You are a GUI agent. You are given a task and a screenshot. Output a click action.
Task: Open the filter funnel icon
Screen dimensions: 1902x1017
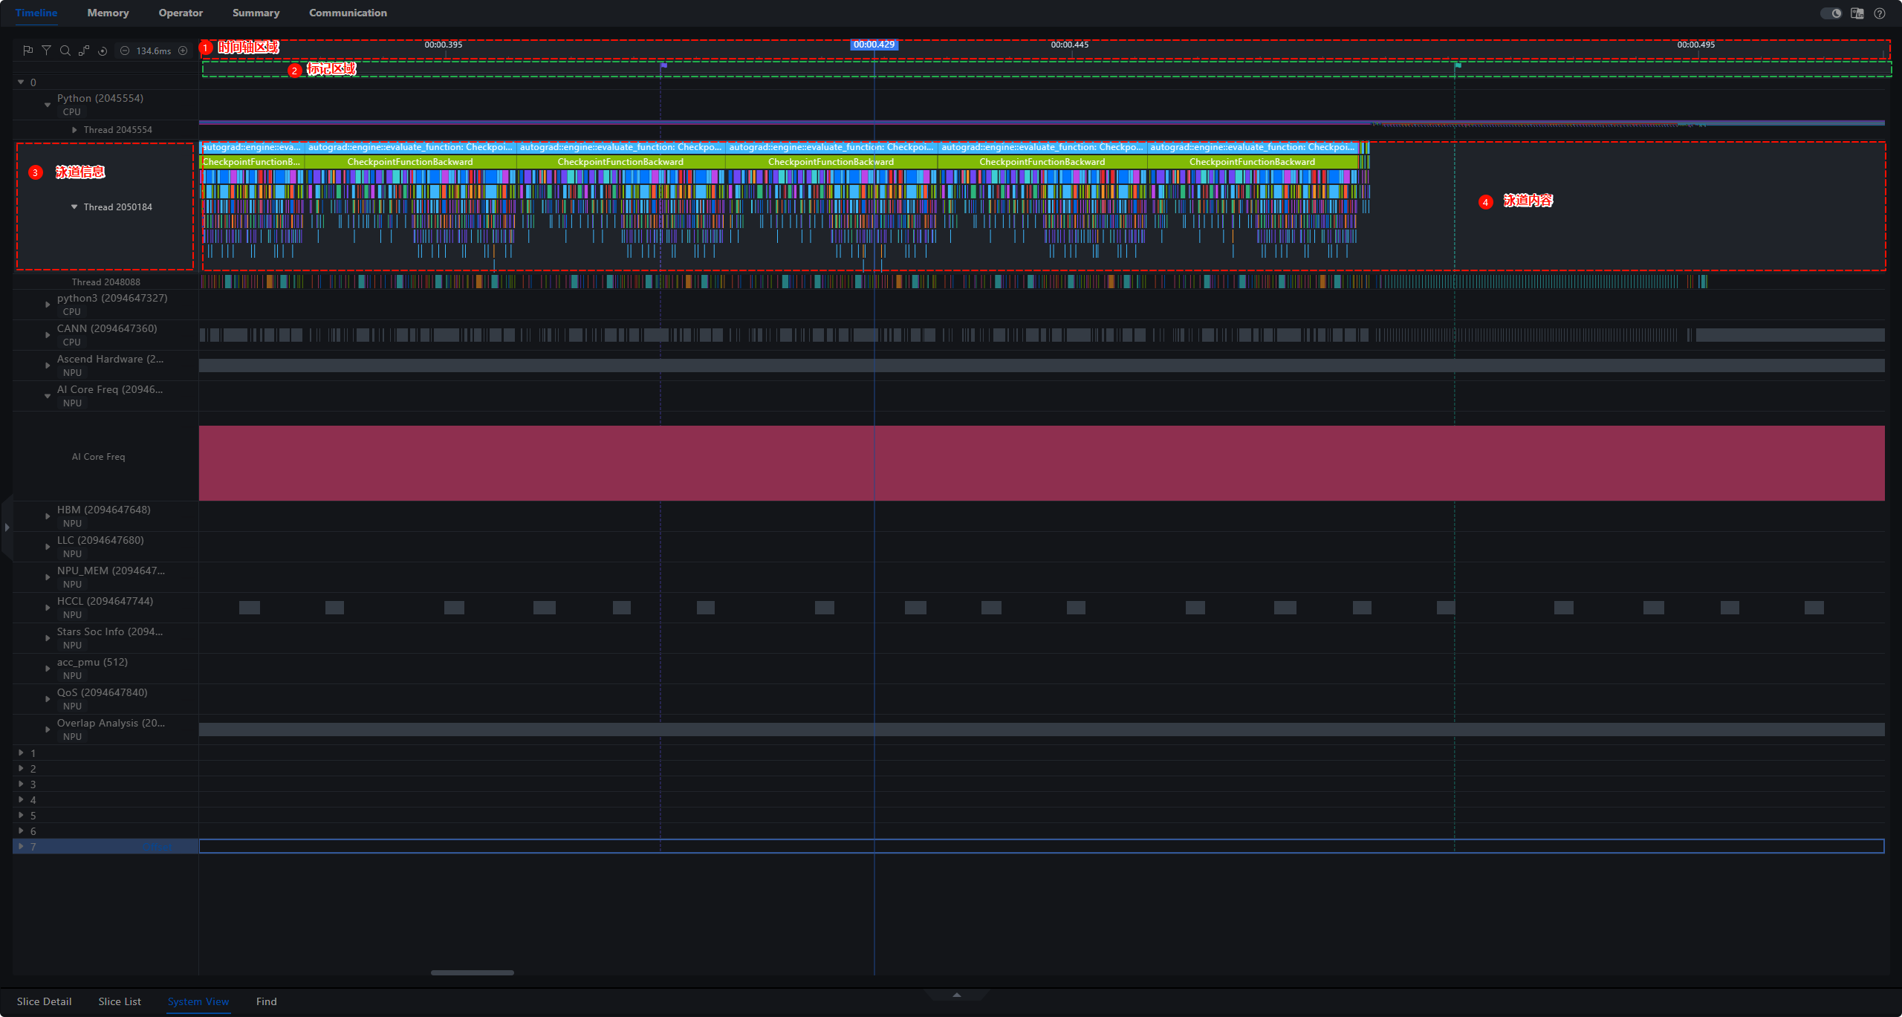click(46, 51)
